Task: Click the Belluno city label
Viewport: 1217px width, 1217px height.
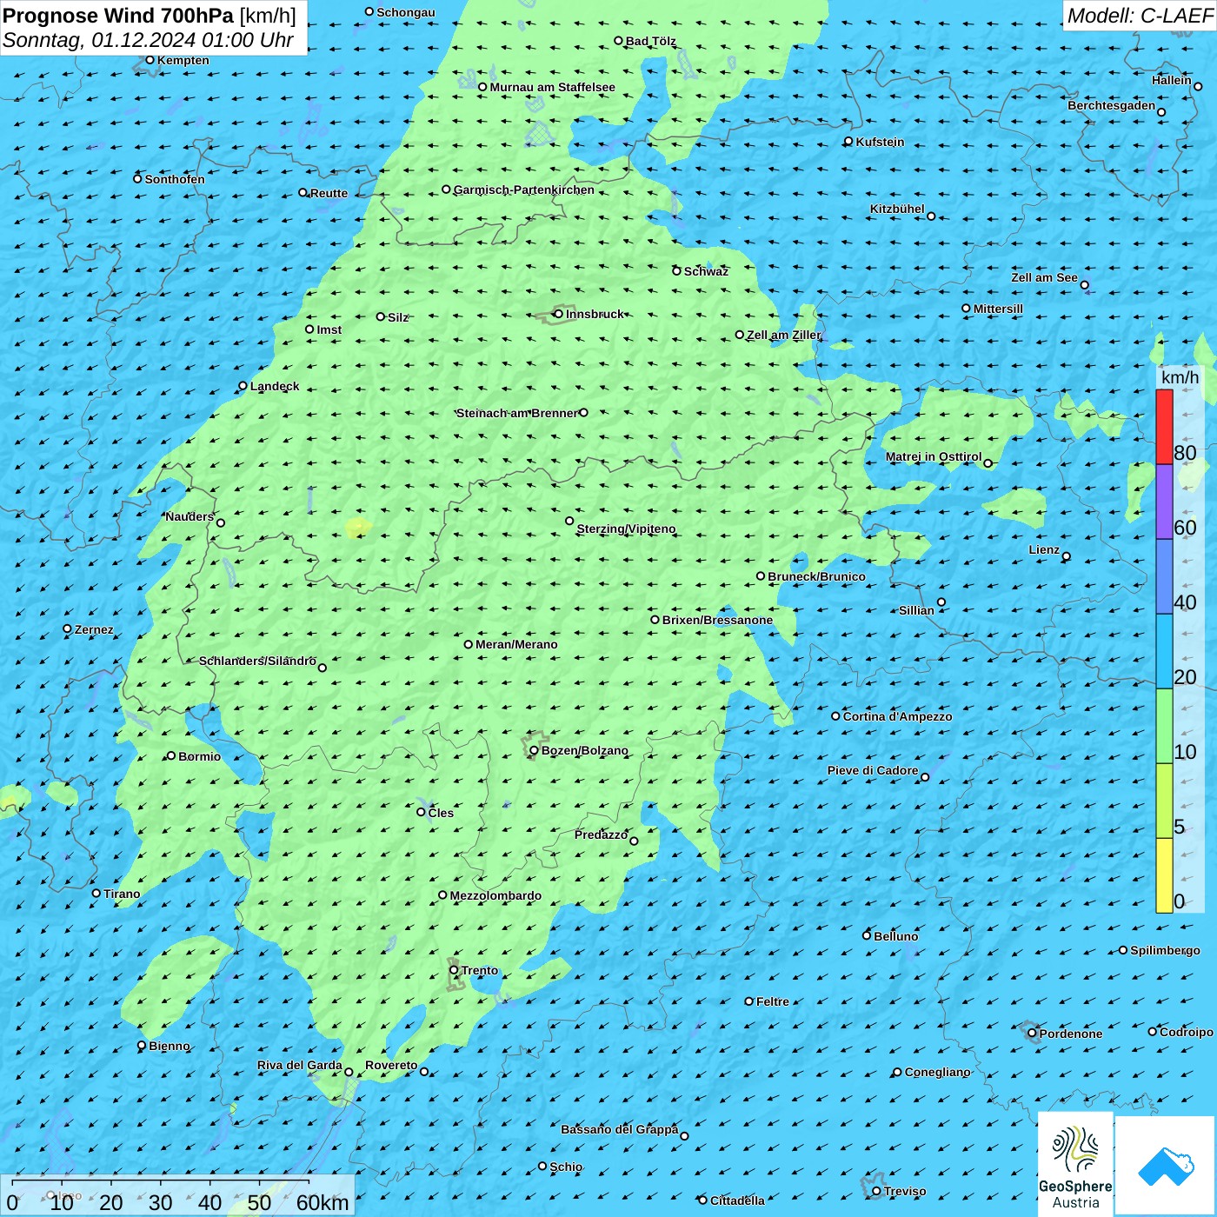Action: pyautogui.click(x=895, y=936)
